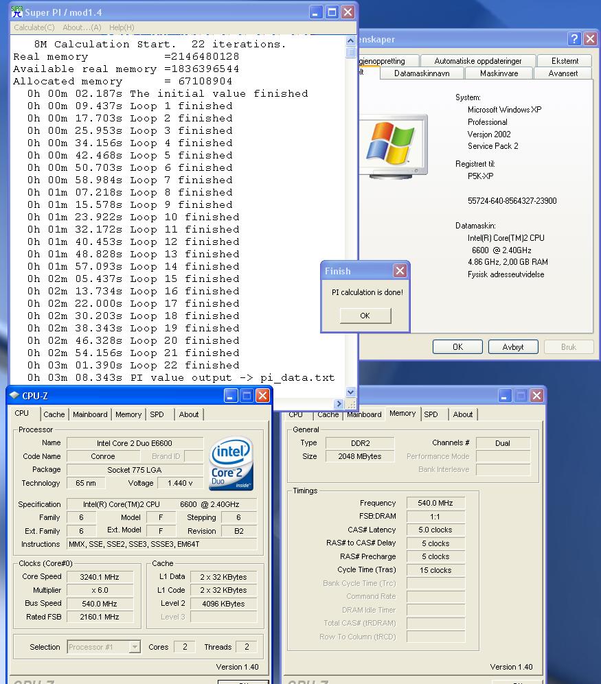Open the Processor #1 selection dropdown
The height and width of the screenshot is (684, 601).
click(135, 646)
